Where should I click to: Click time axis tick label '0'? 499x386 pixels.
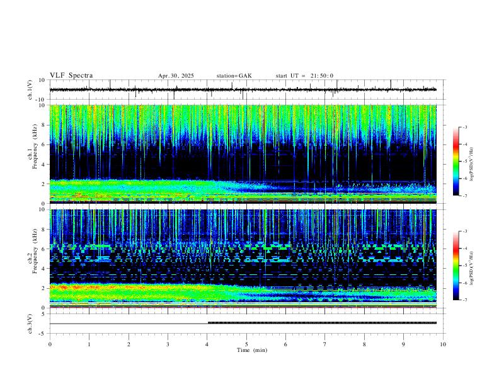point(50,344)
